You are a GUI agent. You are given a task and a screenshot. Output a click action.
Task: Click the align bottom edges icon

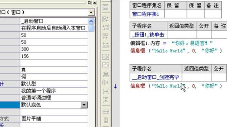pyautogui.click(x=106, y=45)
